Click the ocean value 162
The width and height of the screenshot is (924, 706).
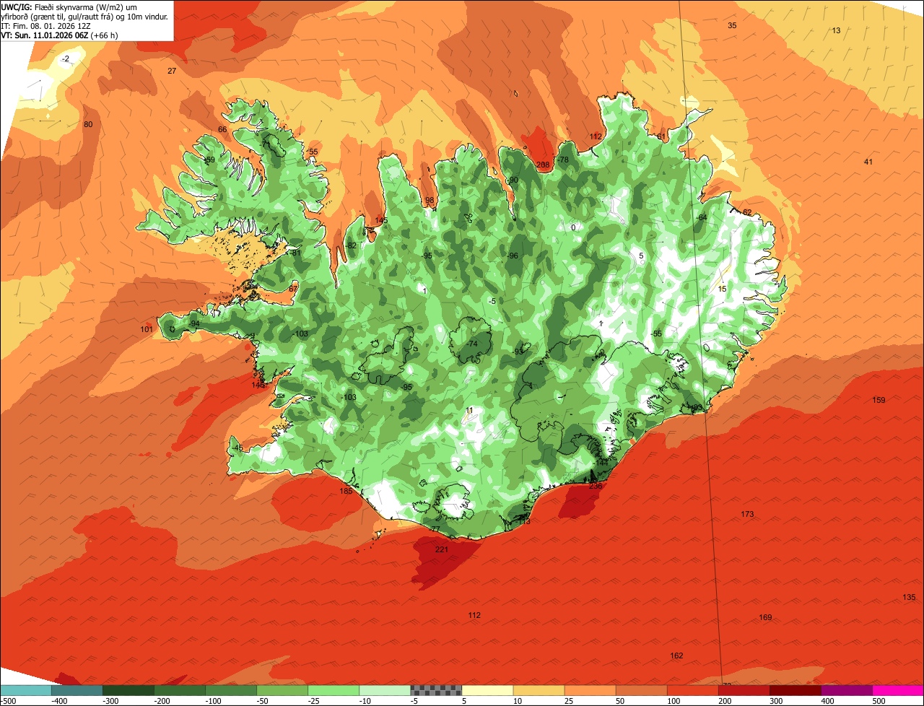676,655
